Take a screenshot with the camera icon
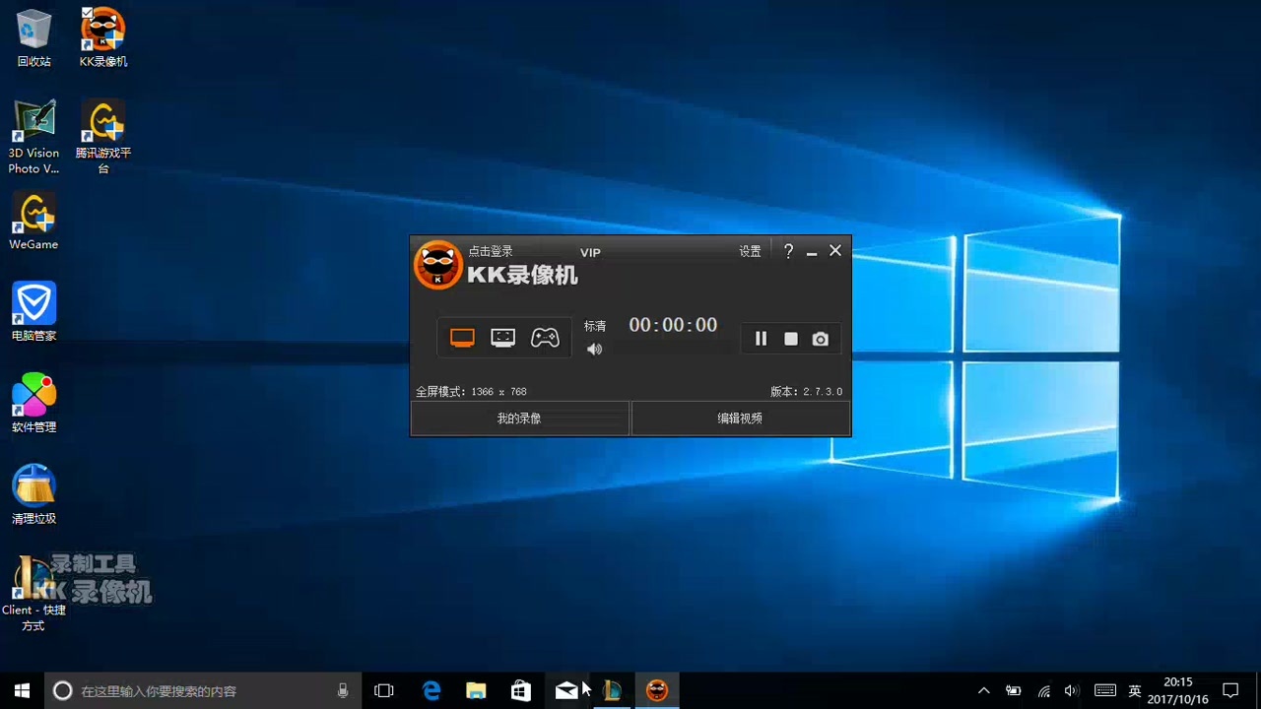 [820, 339]
